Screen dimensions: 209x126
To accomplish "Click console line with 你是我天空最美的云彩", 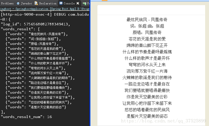I will coord(37,93).
